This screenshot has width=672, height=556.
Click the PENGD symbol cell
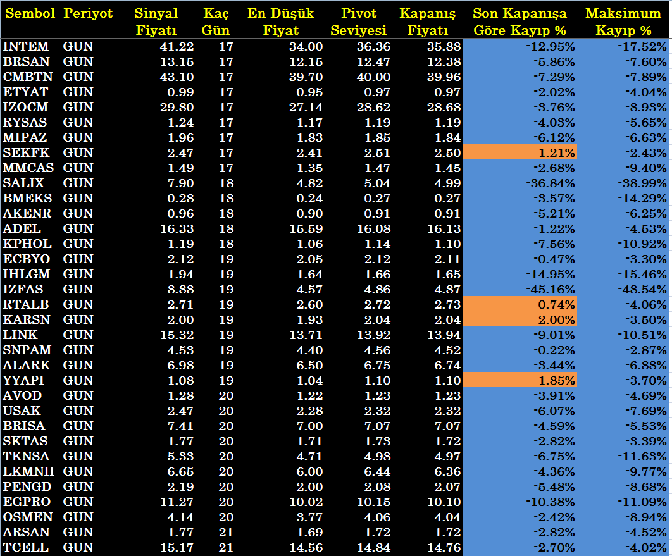point(27,486)
